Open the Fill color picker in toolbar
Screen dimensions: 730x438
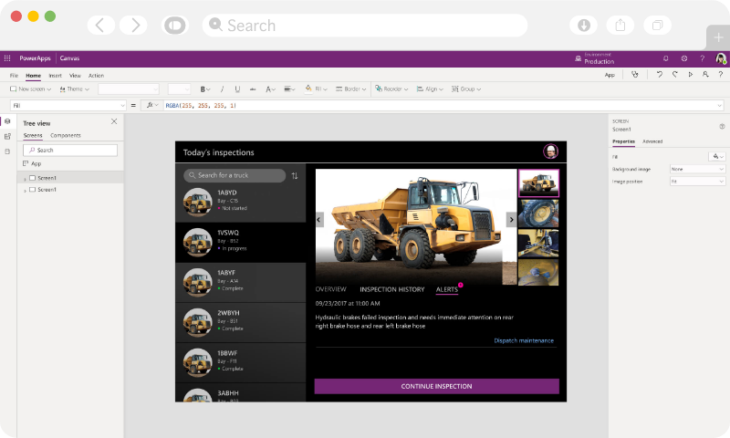[x=316, y=89]
